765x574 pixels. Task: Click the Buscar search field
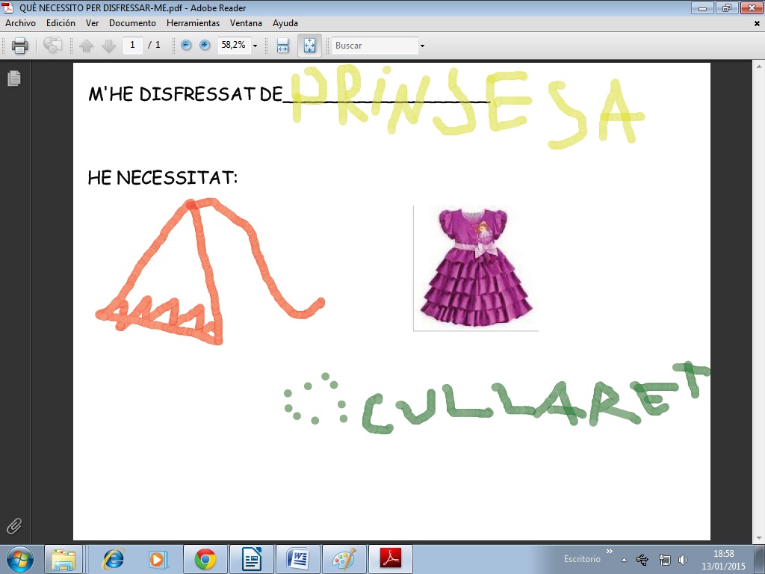[375, 46]
